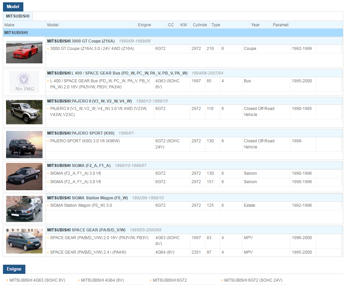Open MITSUBISHI L 400 / SPACE GEAR Bus heading
The width and height of the screenshot is (346, 285).
pyautogui.click(x=117, y=73)
